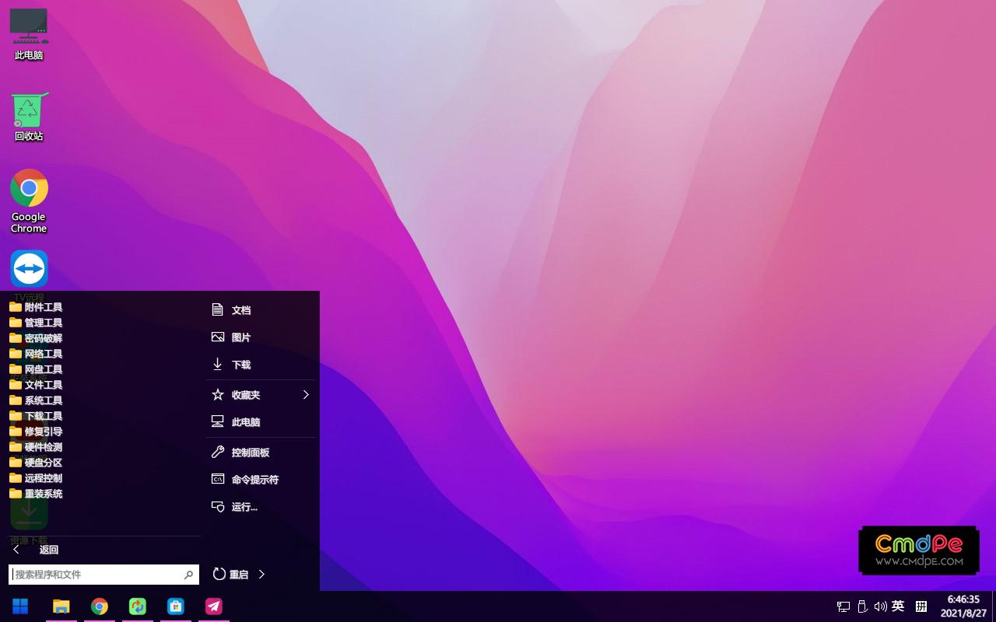Click the Windows Start button in taskbar
This screenshot has width=996, height=622.
click(x=20, y=606)
